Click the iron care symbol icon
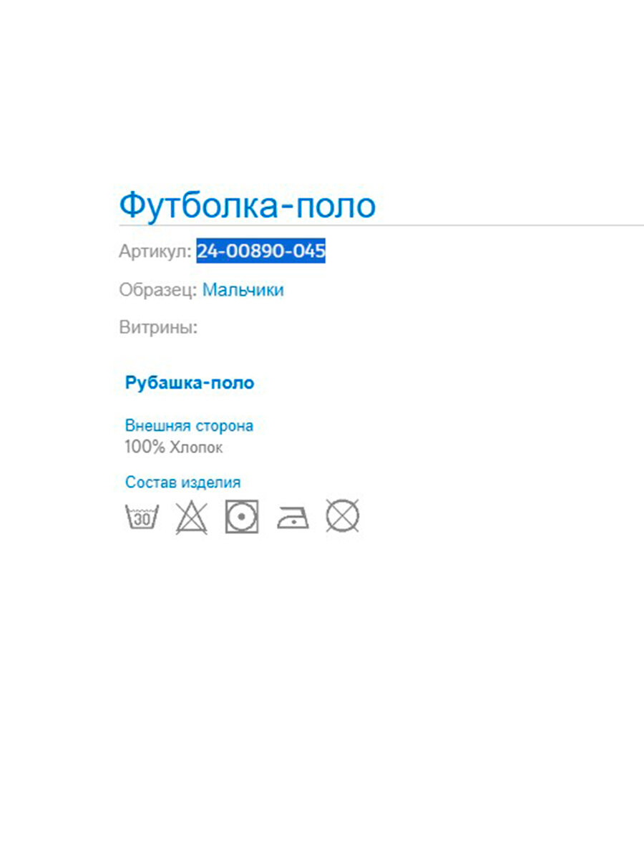 pyautogui.click(x=293, y=518)
